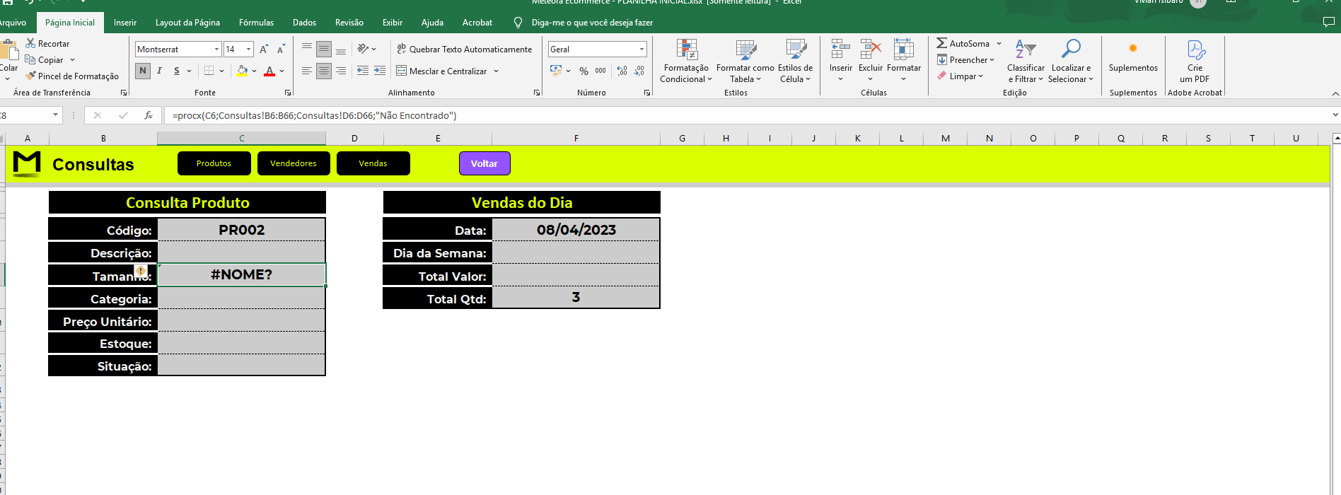This screenshot has height=495, width=1341.
Task: Click the text orientation icon
Action: 363,49
